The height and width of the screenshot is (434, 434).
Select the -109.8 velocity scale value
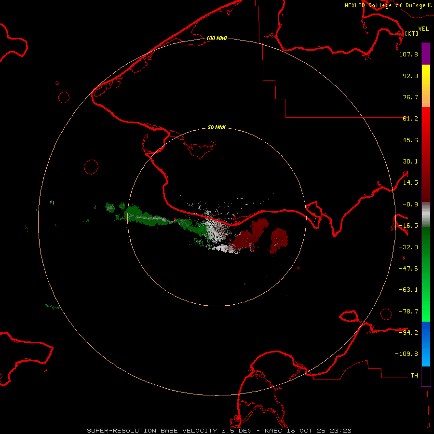coord(407,354)
